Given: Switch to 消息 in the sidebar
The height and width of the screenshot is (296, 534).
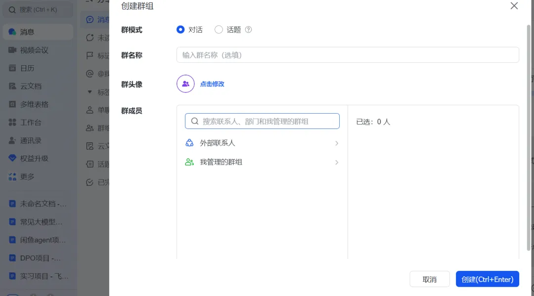Looking at the screenshot, I should (x=27, y=32).
